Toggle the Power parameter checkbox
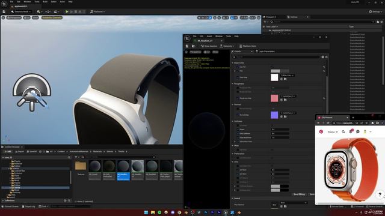385x216 pixels. click(x=238, y=130)
